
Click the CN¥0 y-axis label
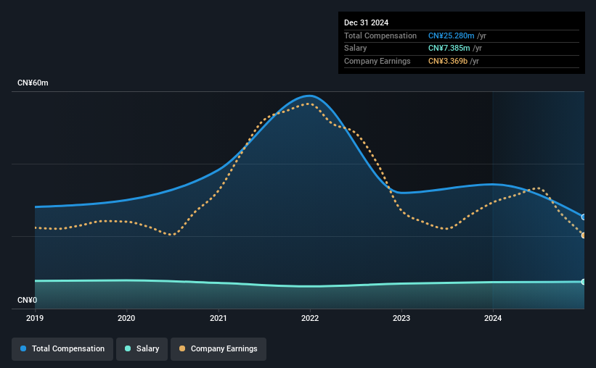pyautogui.click(x=28, y=300)
